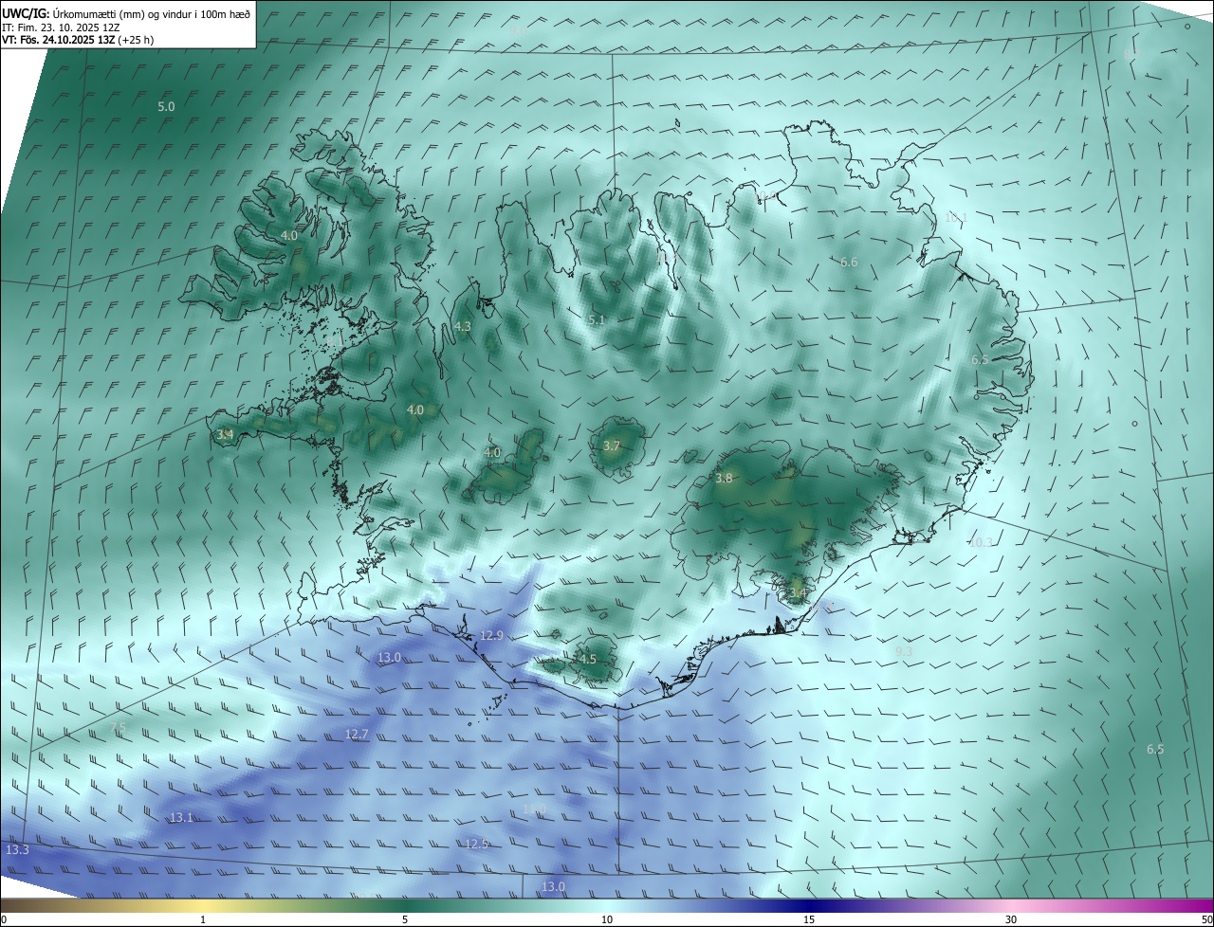Click the 6.6 value label in northeast Iceland
This screenshot has width=1214, height=927.
click(x=849, y=263)
